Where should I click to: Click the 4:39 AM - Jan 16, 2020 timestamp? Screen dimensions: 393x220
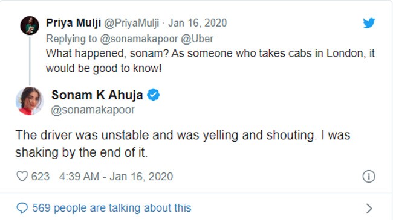pos(116,177)
